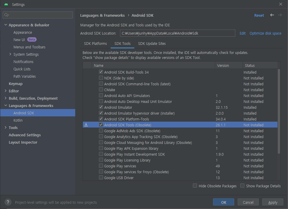Expand System Settings node

coord(10,54)
